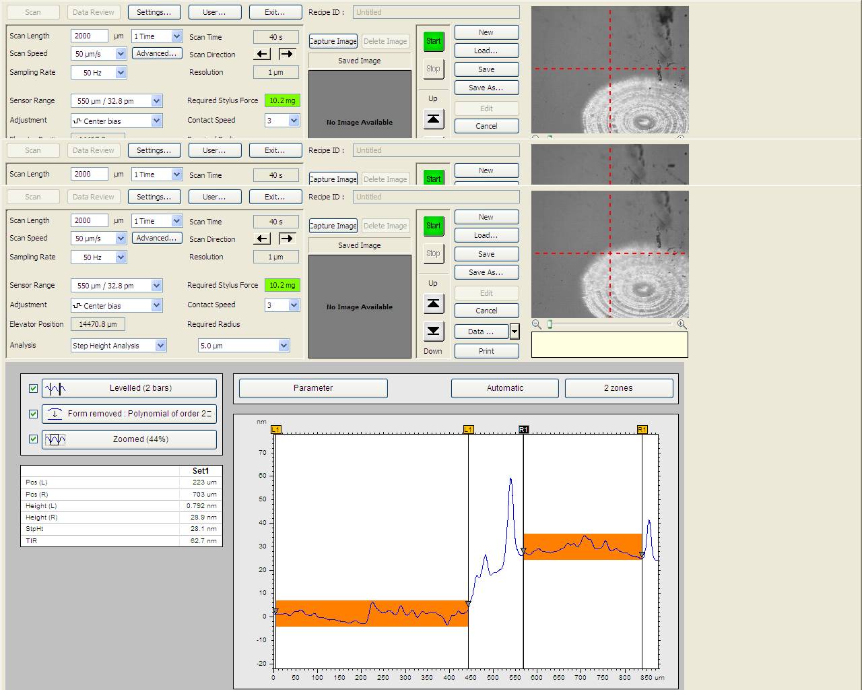Uncheck the Form removed checkbox
This screenshot has width=862, height=690.
[x=33, y=414]
